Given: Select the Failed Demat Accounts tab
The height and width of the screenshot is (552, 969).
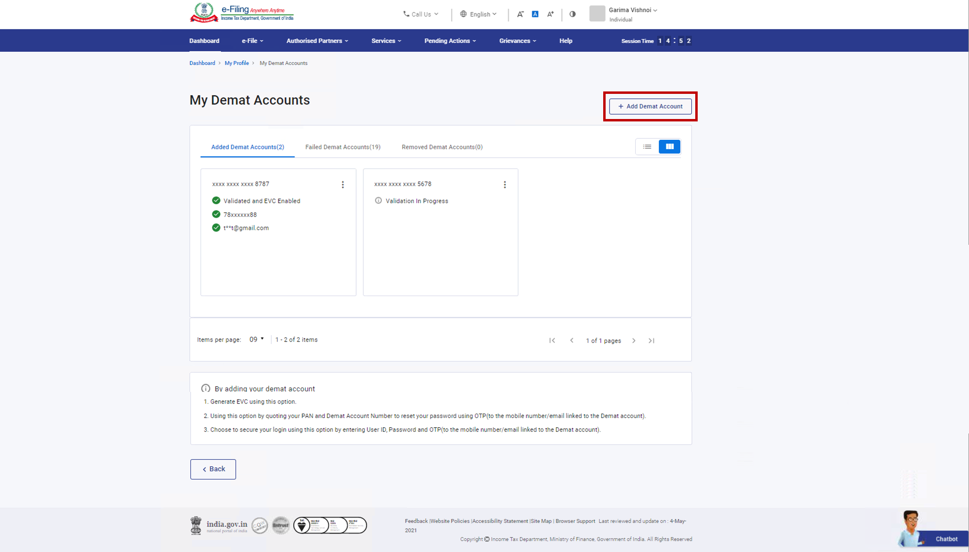Looking at the screenshot, I should point(343,147).
